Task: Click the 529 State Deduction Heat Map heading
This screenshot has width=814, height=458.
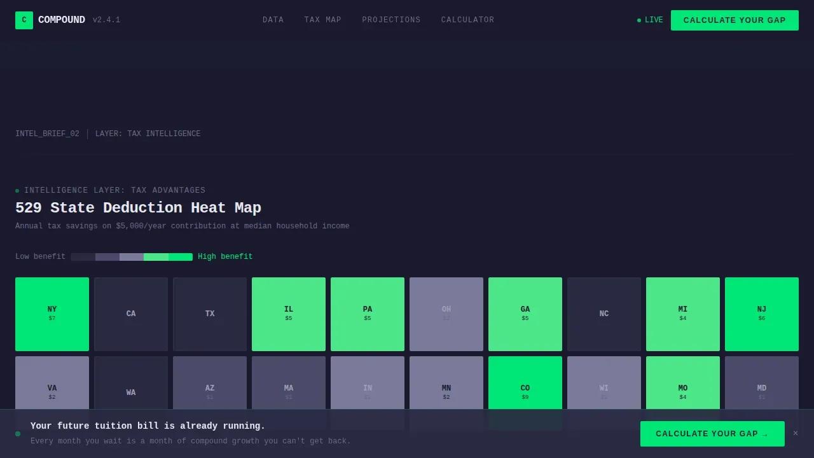Action: point(138,208)
